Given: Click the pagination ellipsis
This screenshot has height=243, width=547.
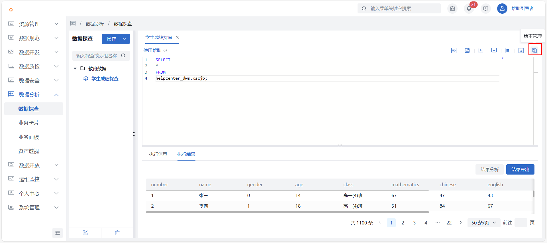Looking at the screenshot, I should pyautogui.click(x=438, y=223).
